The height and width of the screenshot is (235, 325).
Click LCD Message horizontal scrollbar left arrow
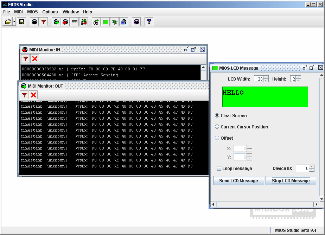pyautogui.click(x=213, y=204)
